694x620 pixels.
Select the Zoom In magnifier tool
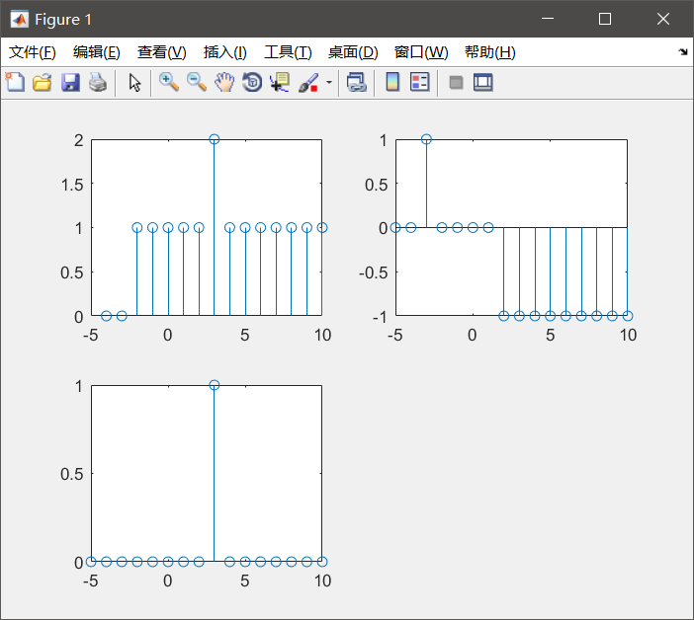(169, 82)
